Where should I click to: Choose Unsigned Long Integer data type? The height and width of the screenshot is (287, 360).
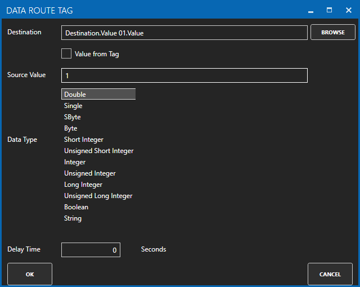(x=98, y=196)
